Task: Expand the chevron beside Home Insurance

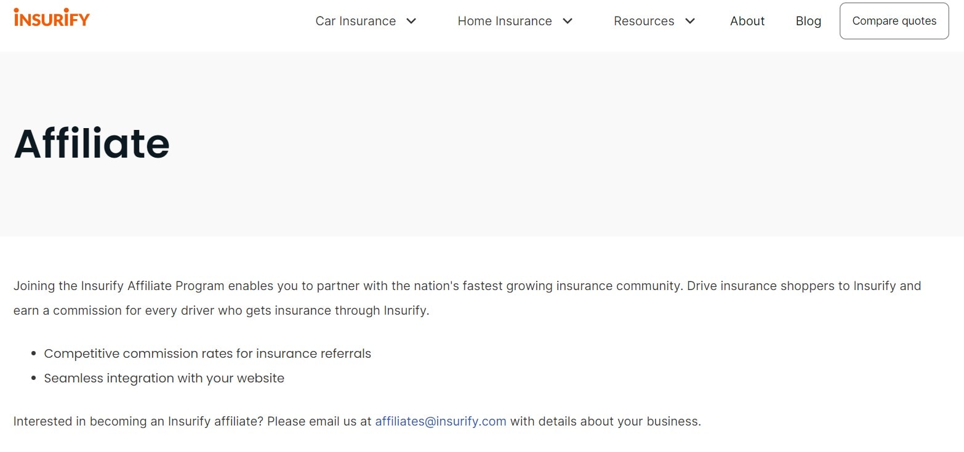Action: (x=568, y=21)
